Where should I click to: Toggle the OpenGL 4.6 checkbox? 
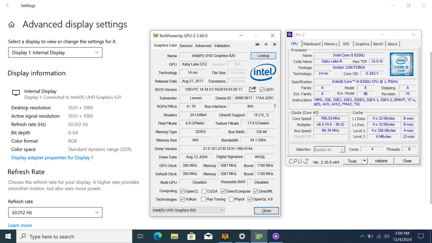point(250,199)
